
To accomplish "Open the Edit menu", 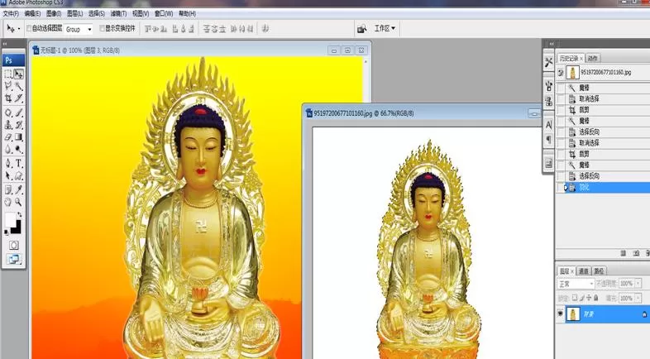I will click(32, 14).
